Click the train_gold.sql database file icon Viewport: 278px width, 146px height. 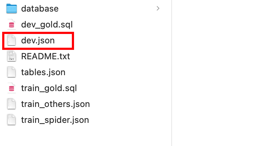[x=12, y=88]
